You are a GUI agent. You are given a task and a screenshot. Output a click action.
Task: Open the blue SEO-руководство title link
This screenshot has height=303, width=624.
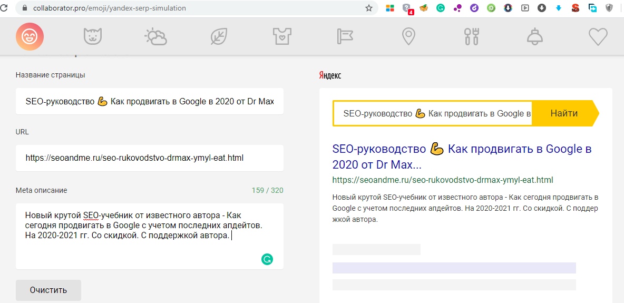pos(462,157)
